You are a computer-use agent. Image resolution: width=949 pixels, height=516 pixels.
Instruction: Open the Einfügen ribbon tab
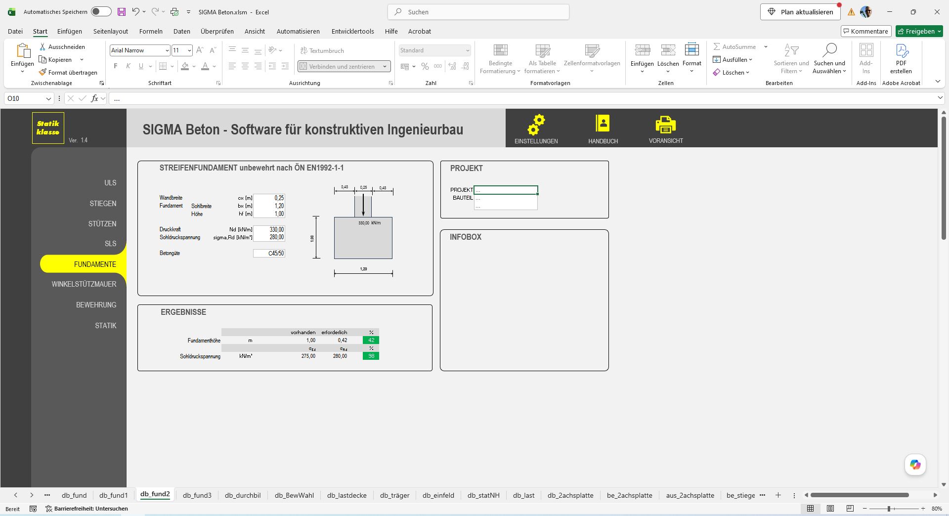tap(70, 31)
